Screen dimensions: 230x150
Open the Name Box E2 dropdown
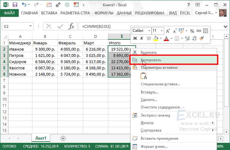[30, 26]
